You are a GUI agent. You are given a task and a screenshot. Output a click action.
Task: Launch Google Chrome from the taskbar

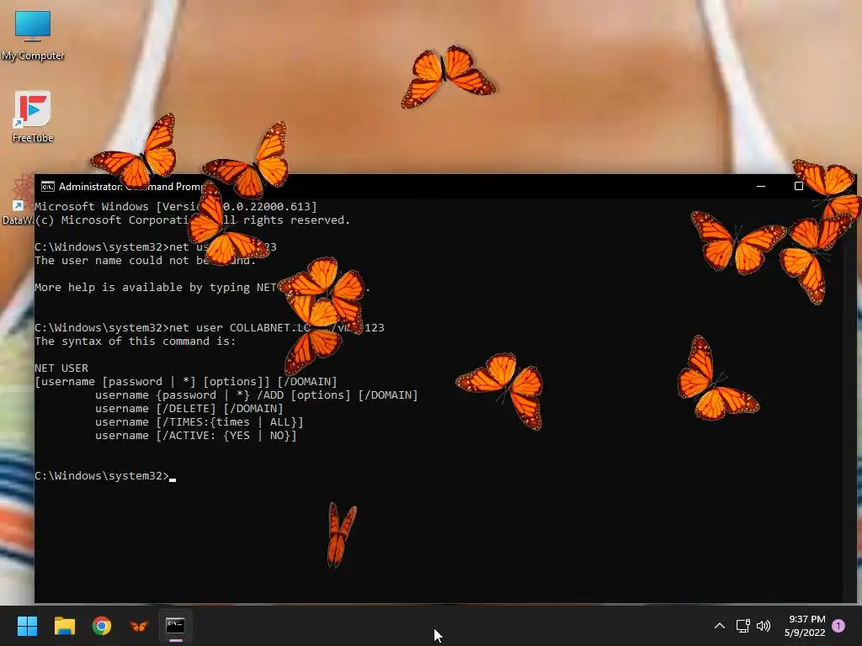click(102, 626)
